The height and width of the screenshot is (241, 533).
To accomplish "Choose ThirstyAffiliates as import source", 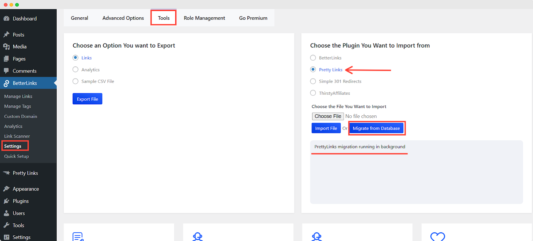I will (313, 93).
